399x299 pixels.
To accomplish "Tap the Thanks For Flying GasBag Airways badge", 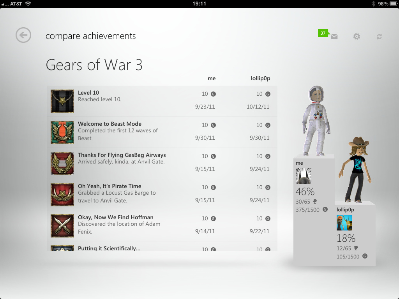I will tap(62, 164).
